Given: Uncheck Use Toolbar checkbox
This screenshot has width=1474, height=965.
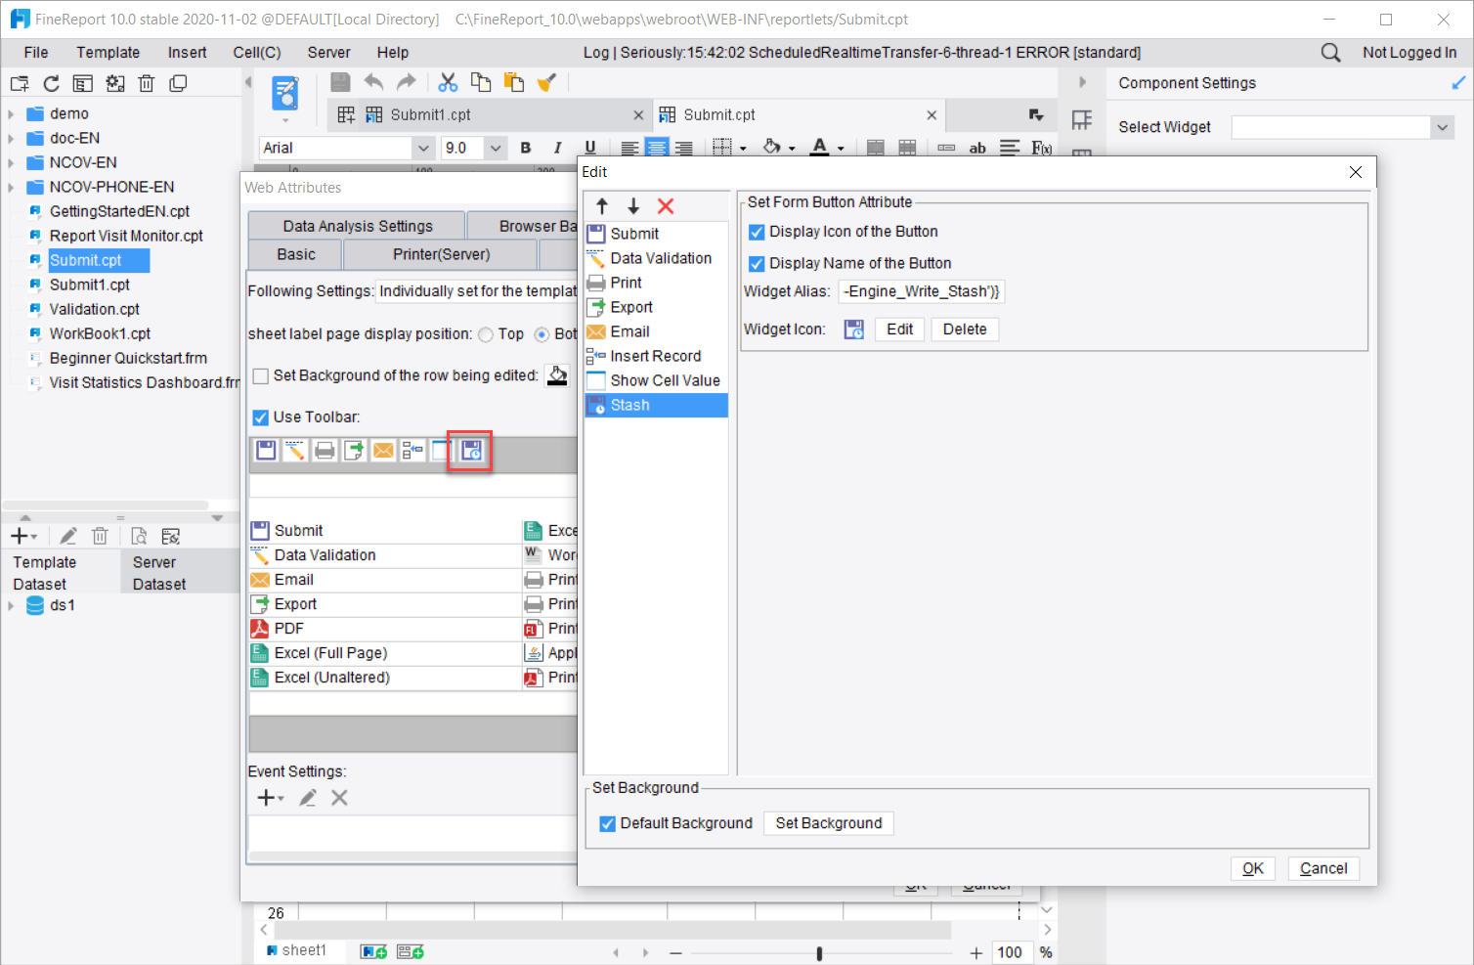Looking at the screenshot, I should (x=260, y=417).
